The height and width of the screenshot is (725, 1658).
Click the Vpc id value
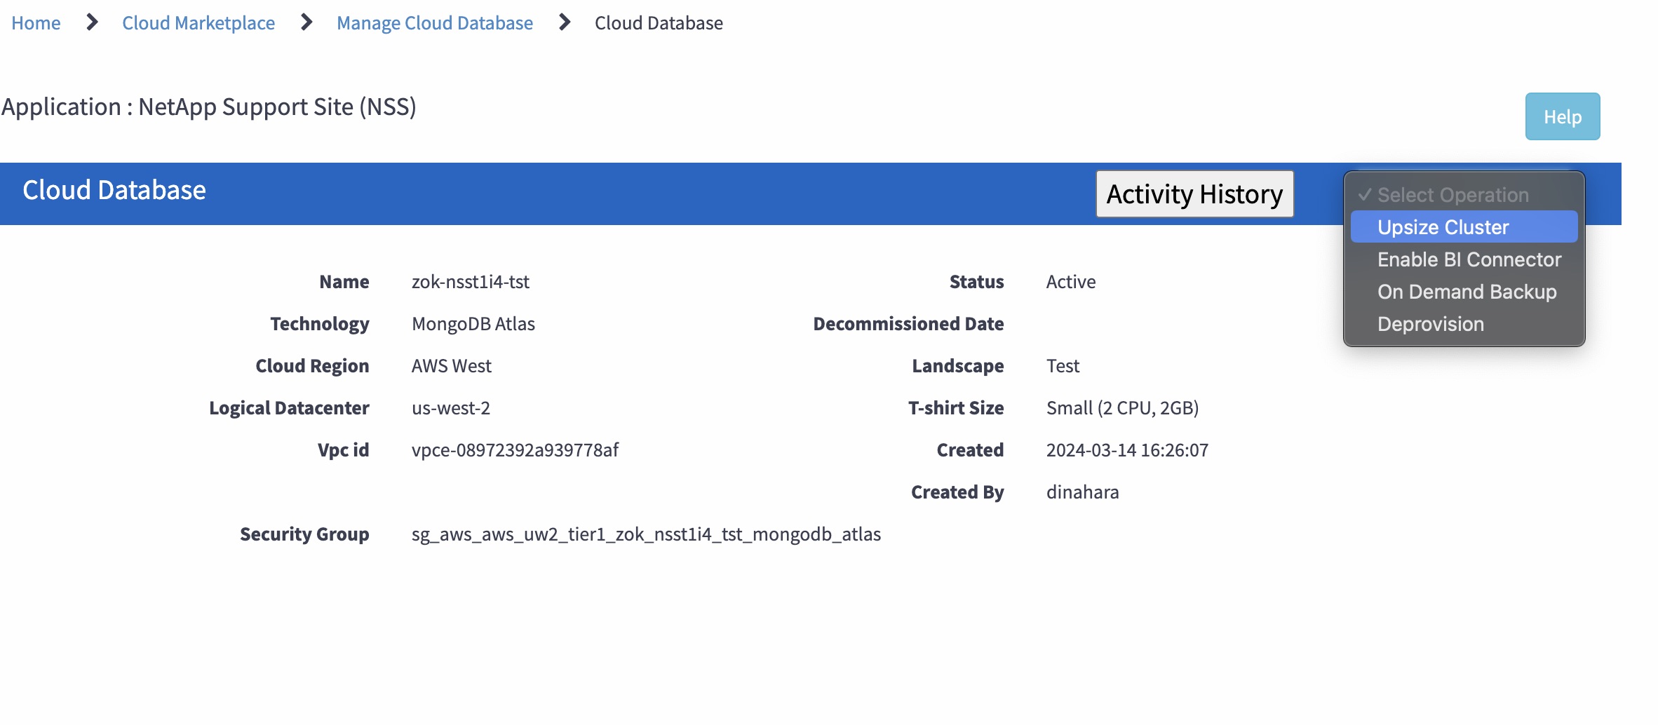click(x=515, y=450)
